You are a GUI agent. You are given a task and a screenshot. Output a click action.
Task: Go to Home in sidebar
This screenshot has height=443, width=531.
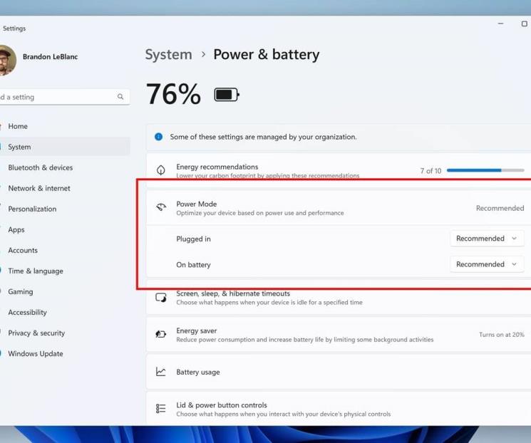coord(64,126)
